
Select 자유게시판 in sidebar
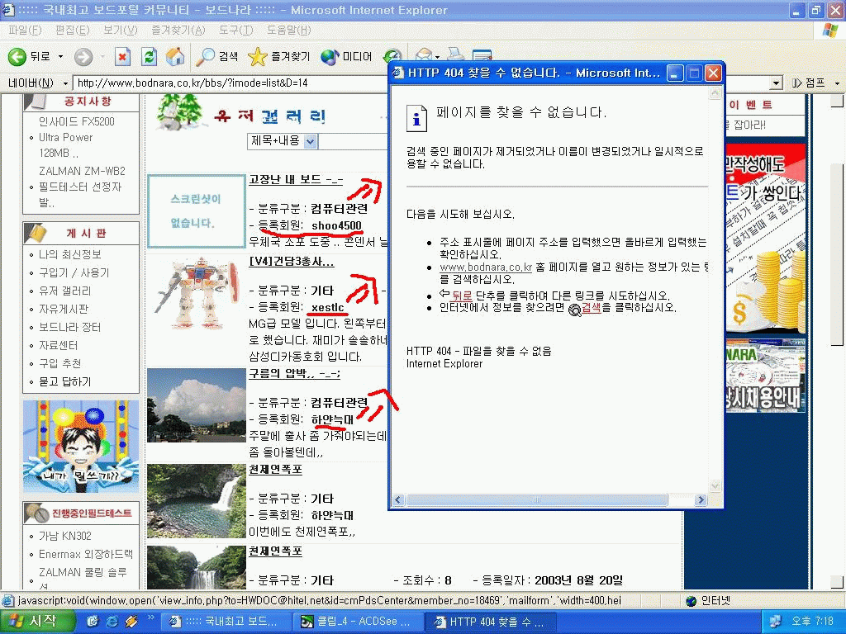click(x=63, y=309)
